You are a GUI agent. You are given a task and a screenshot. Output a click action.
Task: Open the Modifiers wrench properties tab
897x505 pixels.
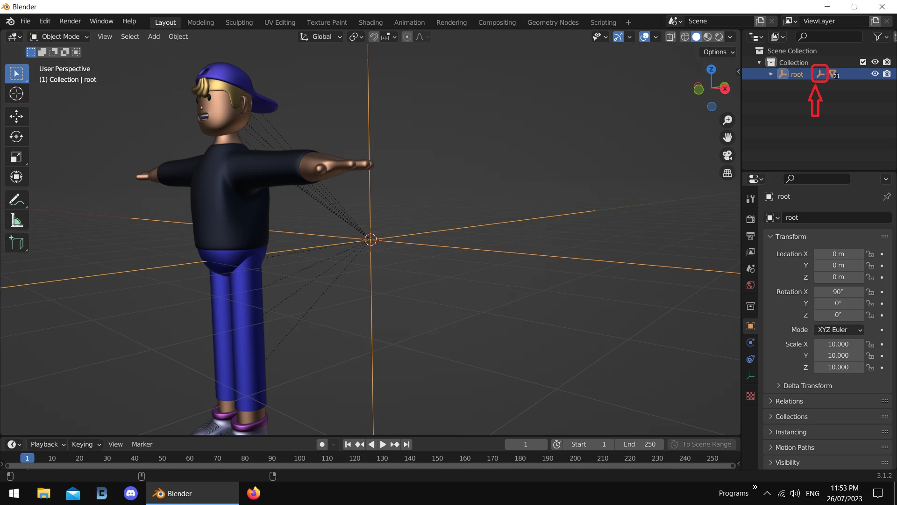750,199
